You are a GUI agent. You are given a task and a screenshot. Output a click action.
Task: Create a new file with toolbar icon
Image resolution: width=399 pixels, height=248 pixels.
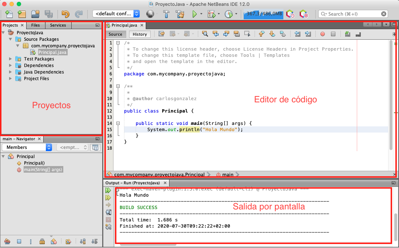[9, 14]
